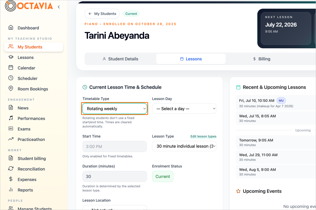The image size is (316, 210).
Task: Click the Practiceathon trend icon
Action: (11, 139)
